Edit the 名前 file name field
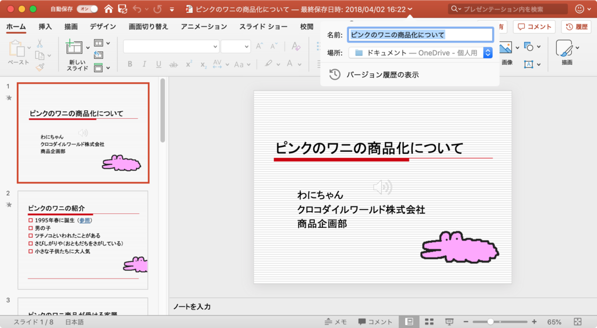The height and width of the screenshot is (328, 597). pyautogui.click(x=420, y=34)
